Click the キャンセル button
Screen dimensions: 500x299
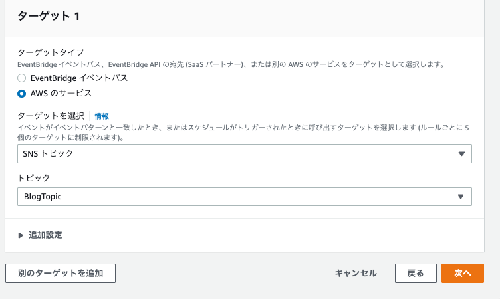pos(356,273)
